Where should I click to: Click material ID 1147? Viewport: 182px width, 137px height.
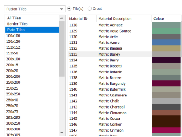pos(73,130)
